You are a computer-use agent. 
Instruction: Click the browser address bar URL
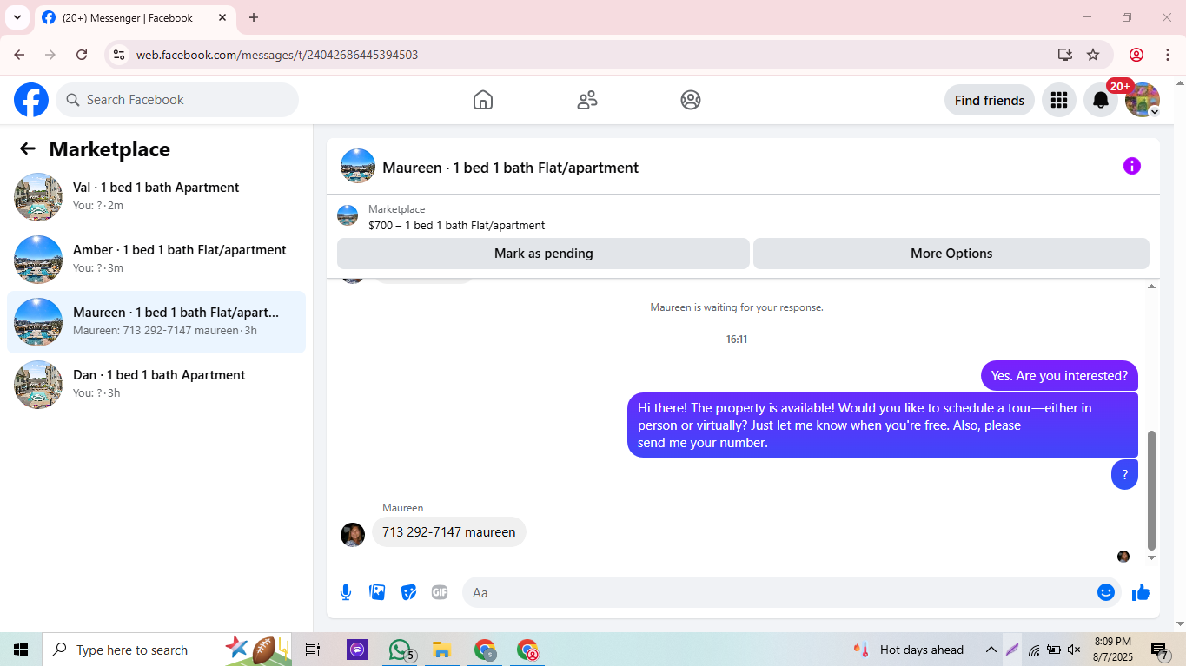click(x=277, y=55)
